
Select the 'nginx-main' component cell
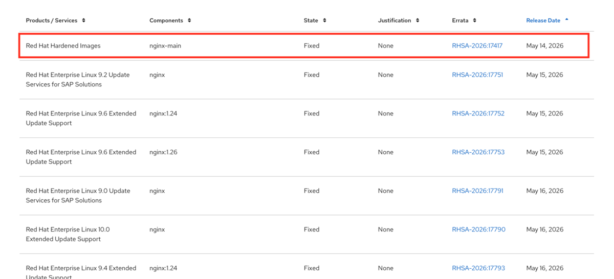[165, 45]
